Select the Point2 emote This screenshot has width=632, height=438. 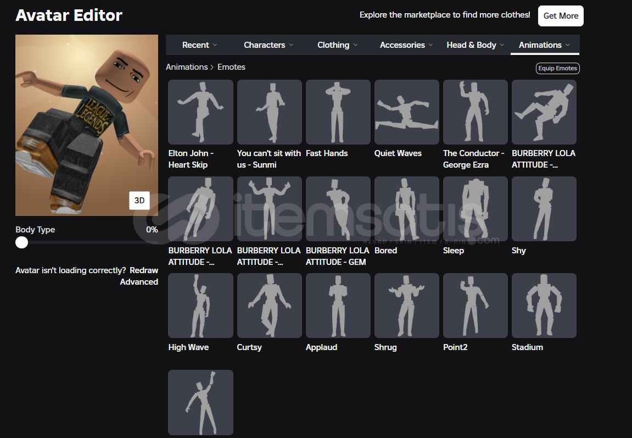pos(475,306)
